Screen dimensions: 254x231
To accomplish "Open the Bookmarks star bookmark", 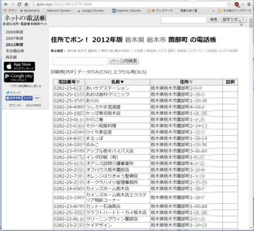I will [x=30, y=11].
